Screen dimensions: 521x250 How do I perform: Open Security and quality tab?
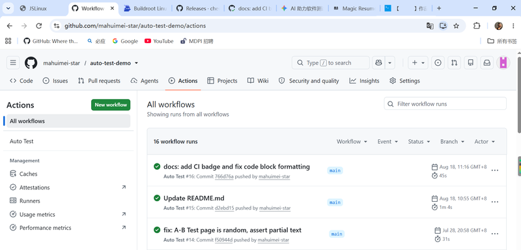pos(309,81)
